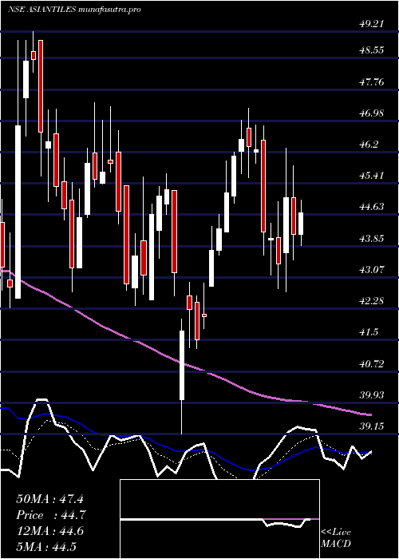
Task: Click the NSE ASIANTILES munafasutra.pro title text
Action: [74, 10]
